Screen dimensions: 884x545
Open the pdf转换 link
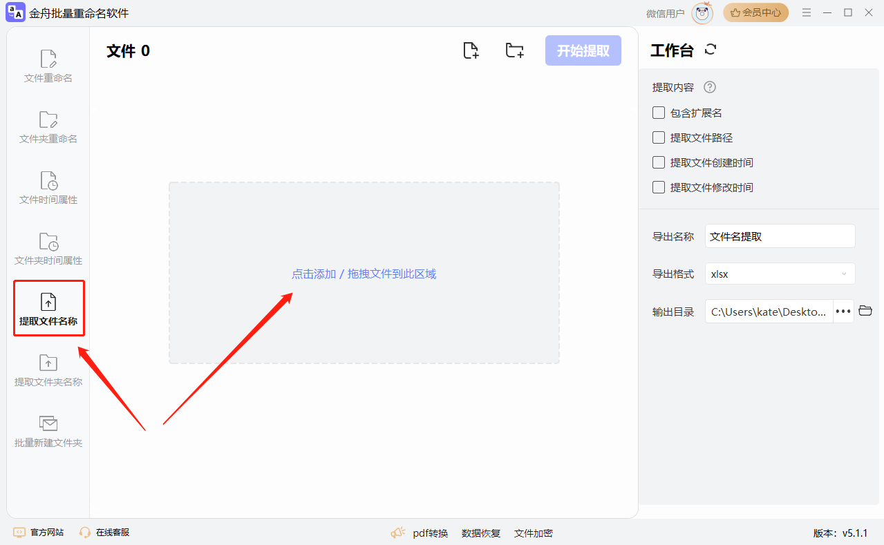tap(430, 533)
